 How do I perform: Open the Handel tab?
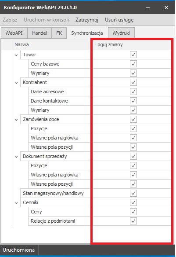click(x=40, y=33)
